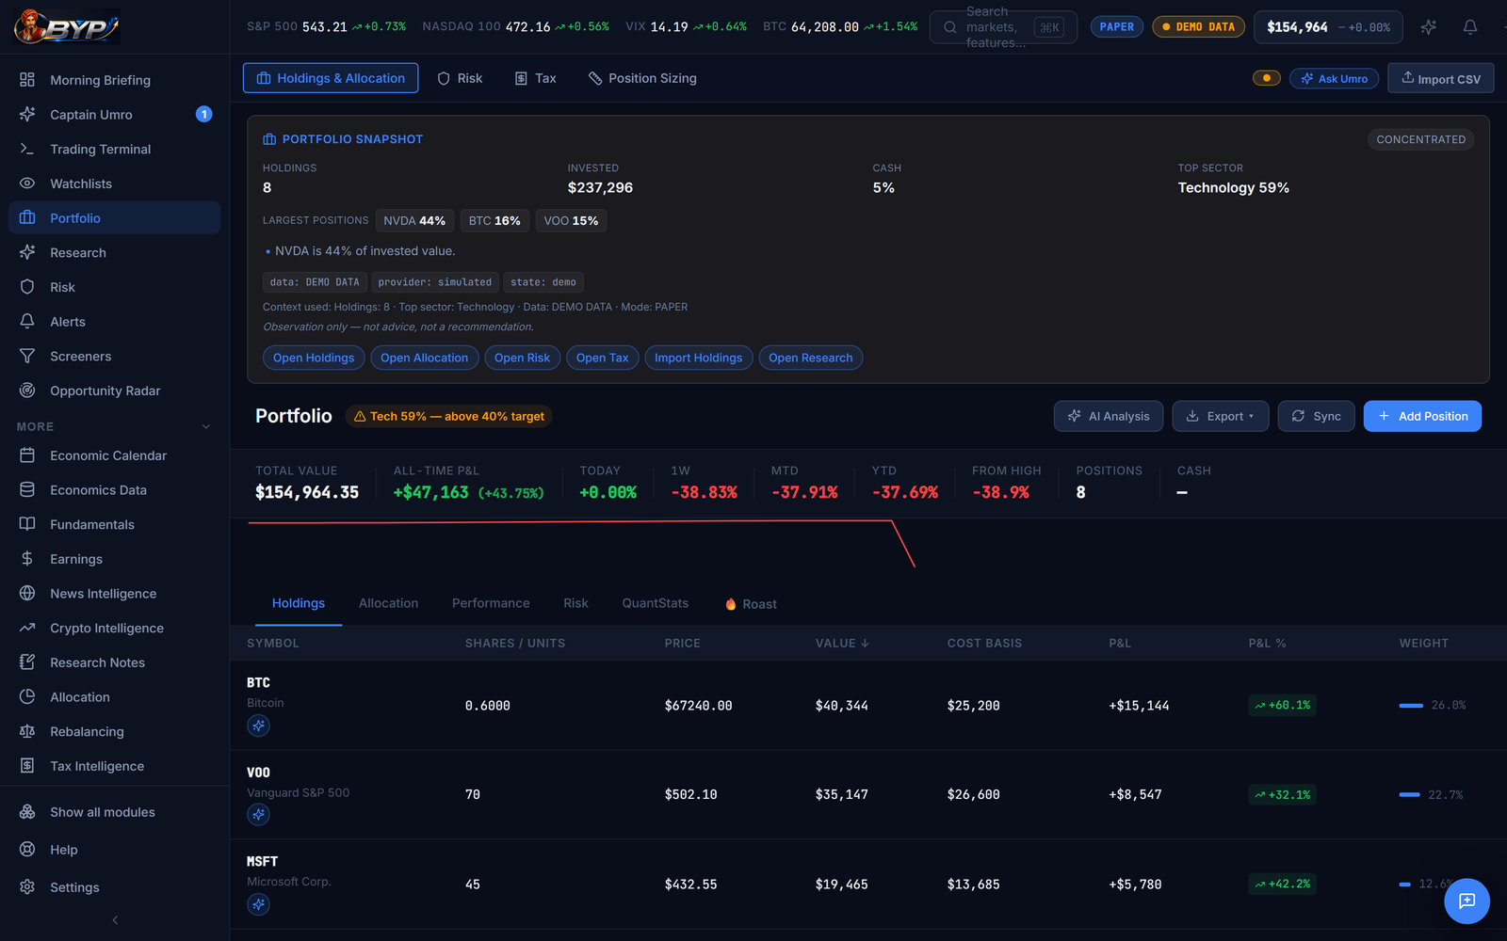
Task: Select the Holdings sub-tab
Action: tap(299, 603)
